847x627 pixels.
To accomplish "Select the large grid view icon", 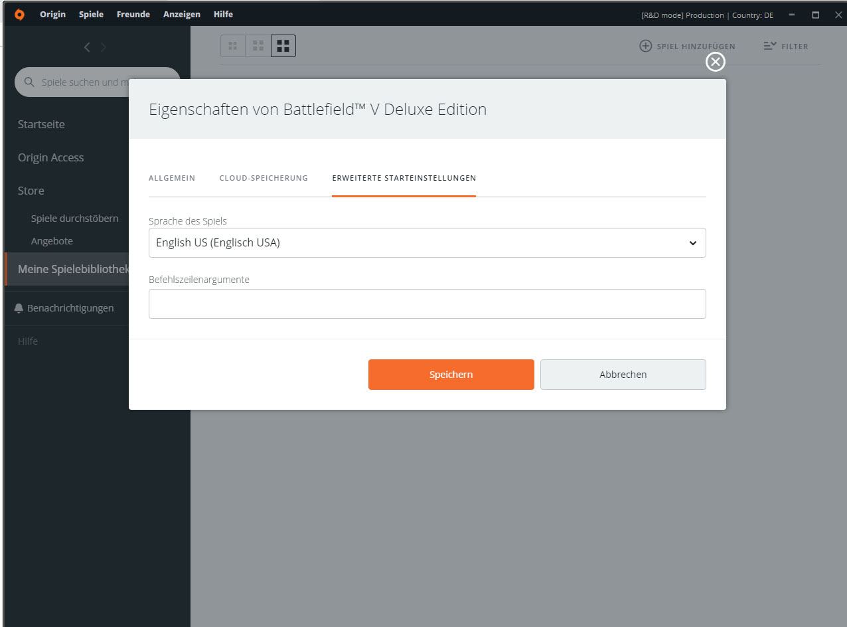I will point(283,46).
